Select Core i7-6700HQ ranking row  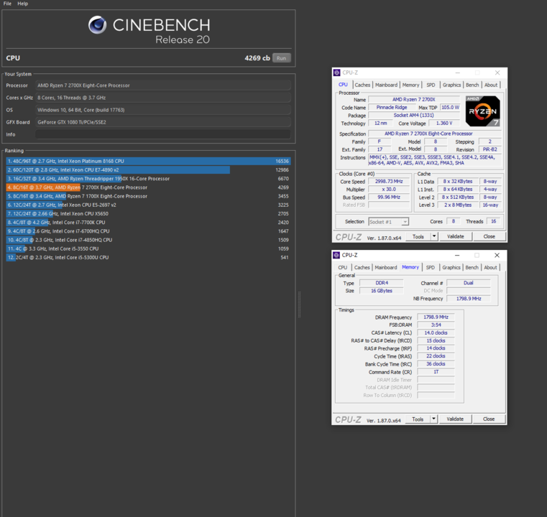(148, 231)
